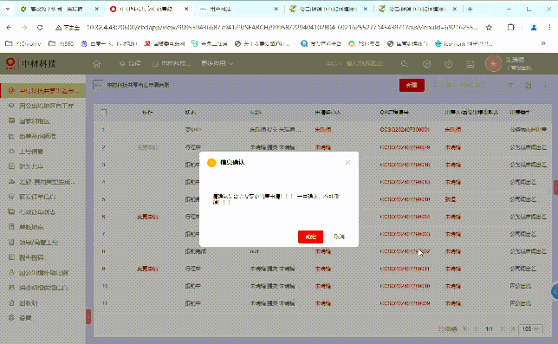Viewport: 558px width, 344px height.
Task: Click the red action link in row 6
Action: point(147,217)
